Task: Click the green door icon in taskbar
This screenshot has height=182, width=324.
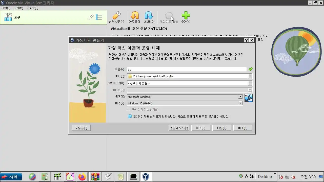Action: [x=45, y=177]
